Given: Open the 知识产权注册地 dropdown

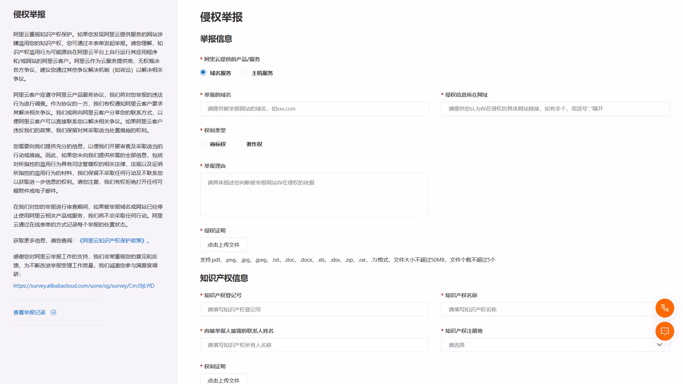Looking at the screenshot, I should pos(554,345).
